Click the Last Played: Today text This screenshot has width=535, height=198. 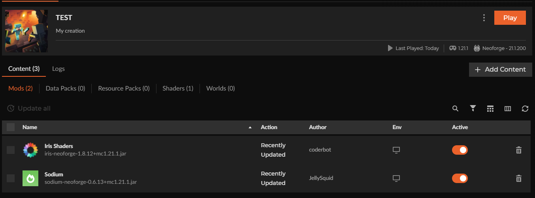click(417, 48)
